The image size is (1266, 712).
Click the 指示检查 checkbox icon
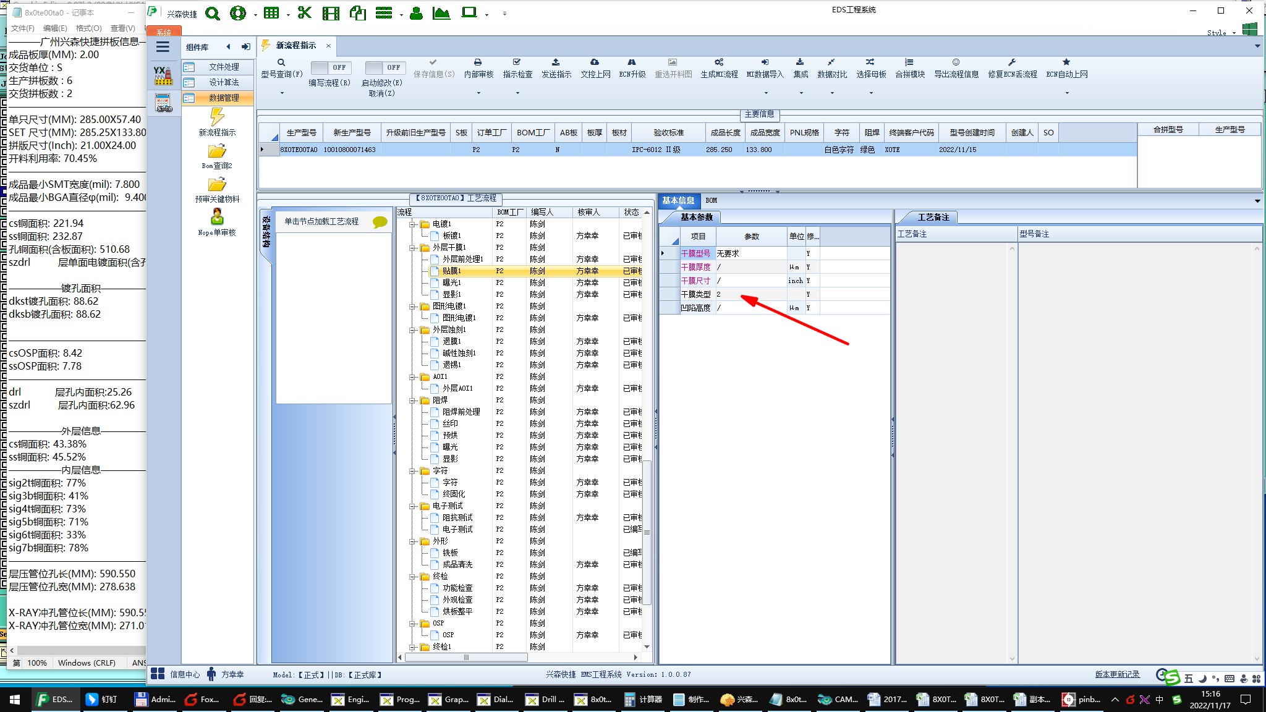[517, 62]
